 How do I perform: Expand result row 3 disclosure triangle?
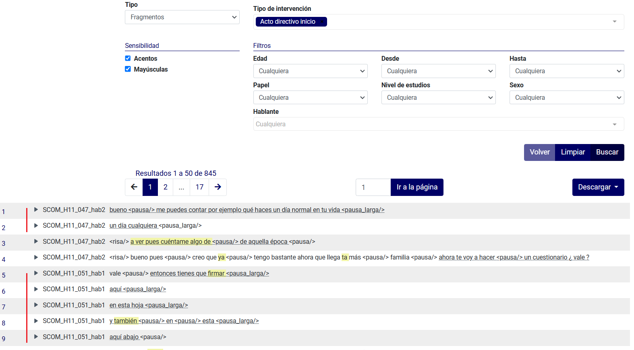point(36,241)
